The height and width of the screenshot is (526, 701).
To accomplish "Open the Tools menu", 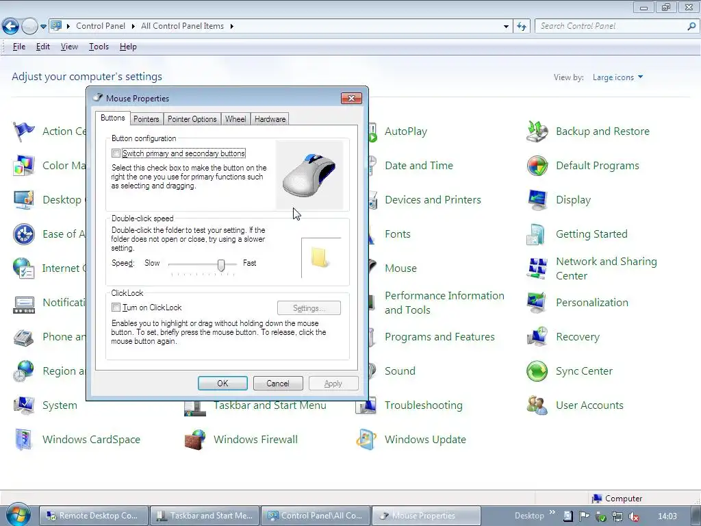I will 99,47.
